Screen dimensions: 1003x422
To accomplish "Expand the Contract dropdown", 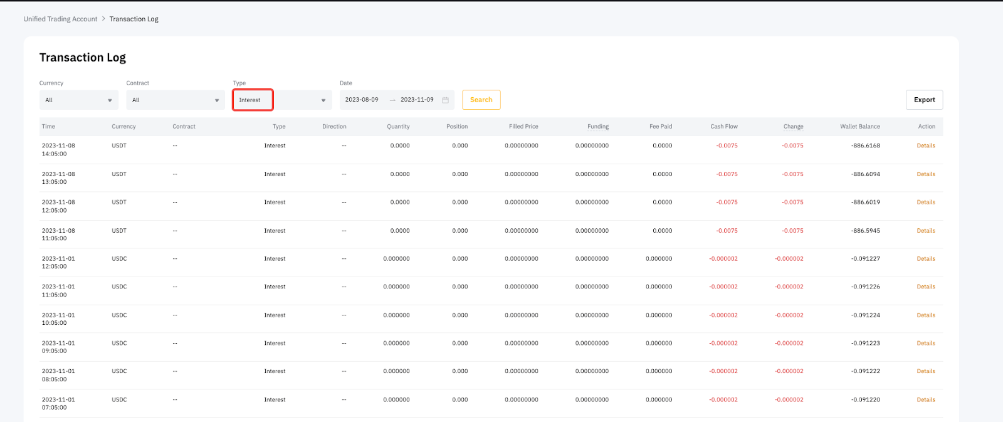I will pyautogui.click(x=176, y=100).
